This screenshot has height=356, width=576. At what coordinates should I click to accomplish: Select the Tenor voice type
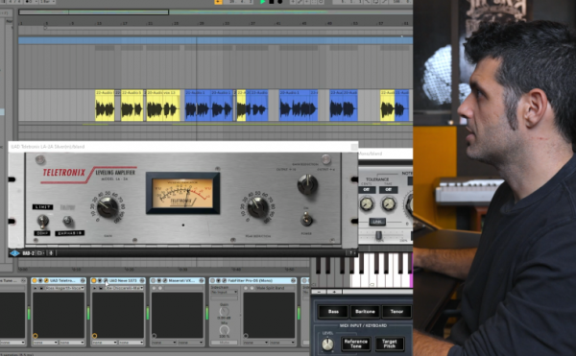(396, 312)
